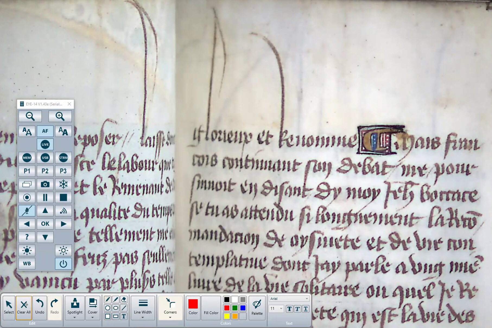This screenshot has width=492, height=328.
Task: Select MEM source button
Action: (x=27, y=158)
